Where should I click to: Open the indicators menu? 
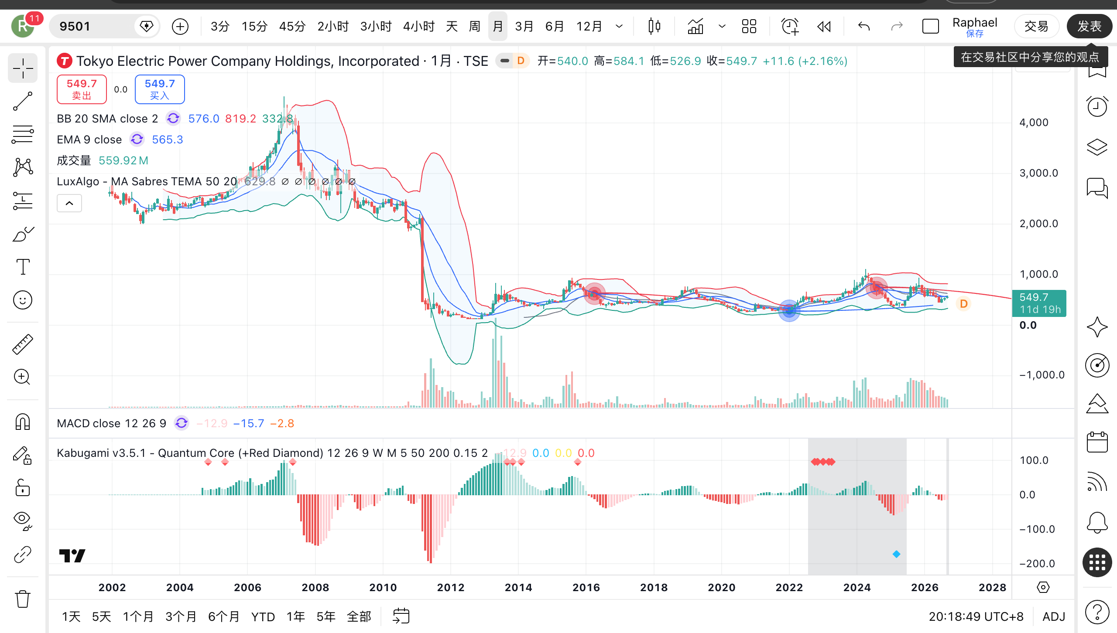[x=696, y=27]
